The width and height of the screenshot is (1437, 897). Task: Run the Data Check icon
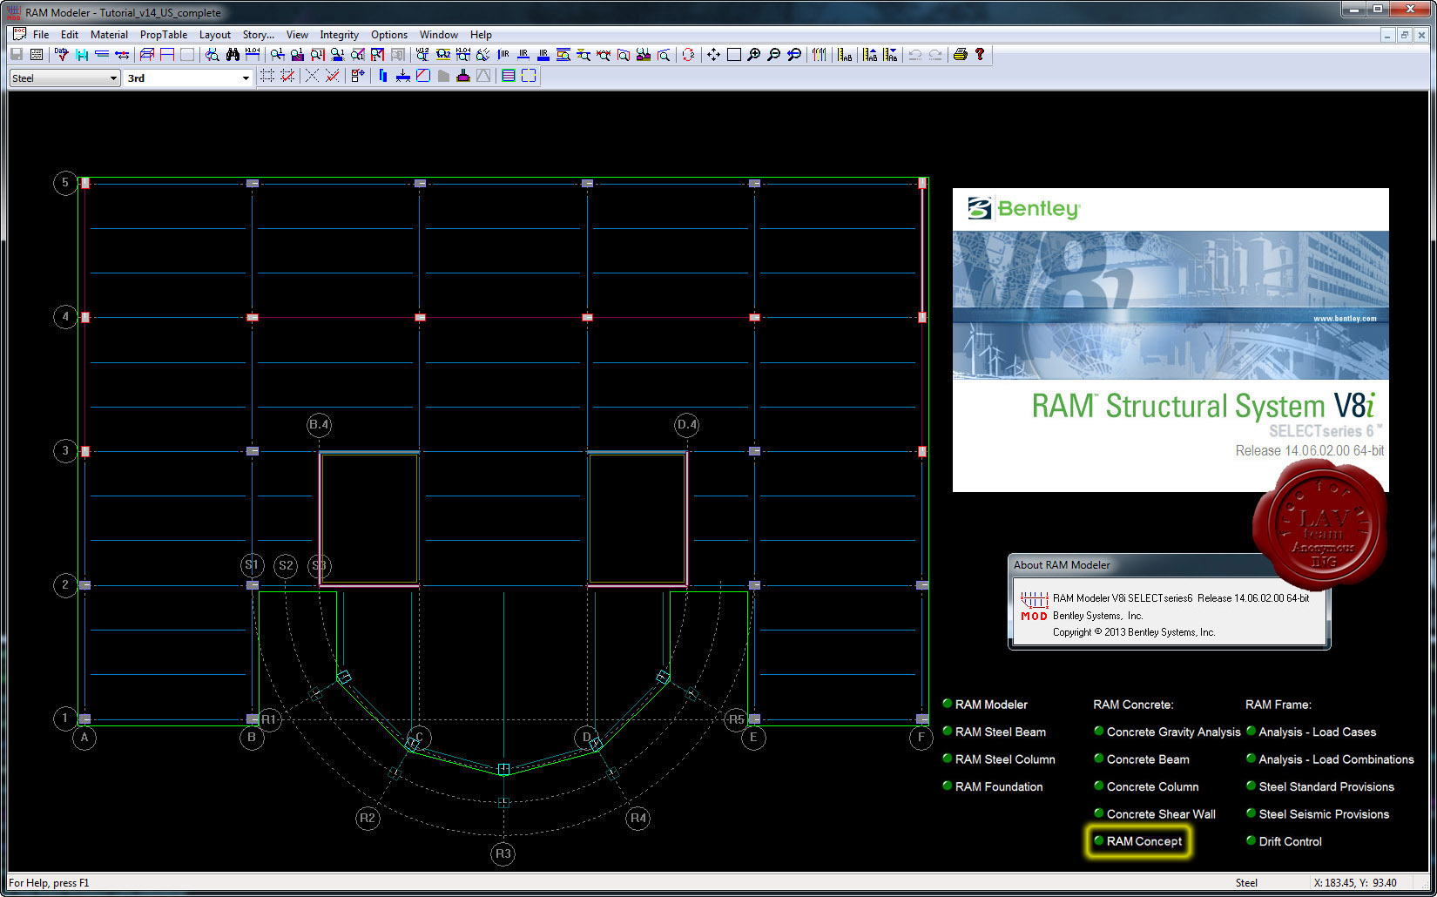tap(61, 54)
